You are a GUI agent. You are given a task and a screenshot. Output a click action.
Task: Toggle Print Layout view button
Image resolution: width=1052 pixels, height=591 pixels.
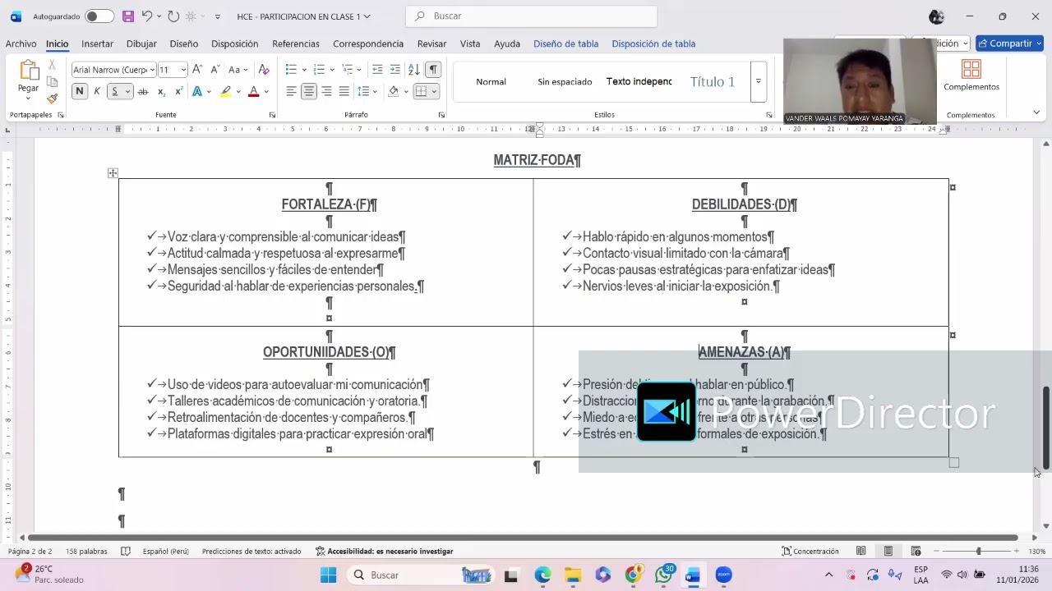tap(888, 552)
